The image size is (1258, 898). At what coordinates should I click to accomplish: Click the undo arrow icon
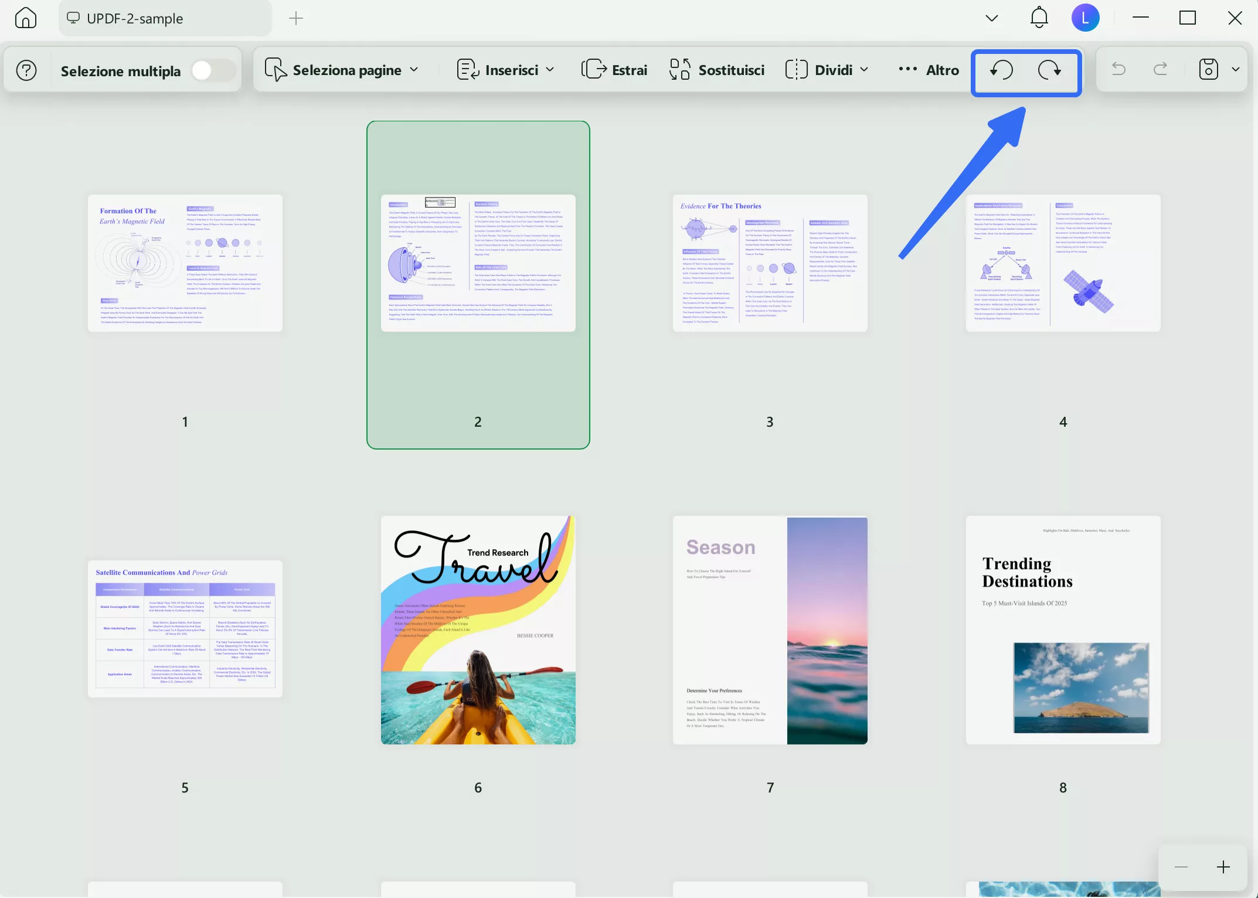coord(1118,69)
